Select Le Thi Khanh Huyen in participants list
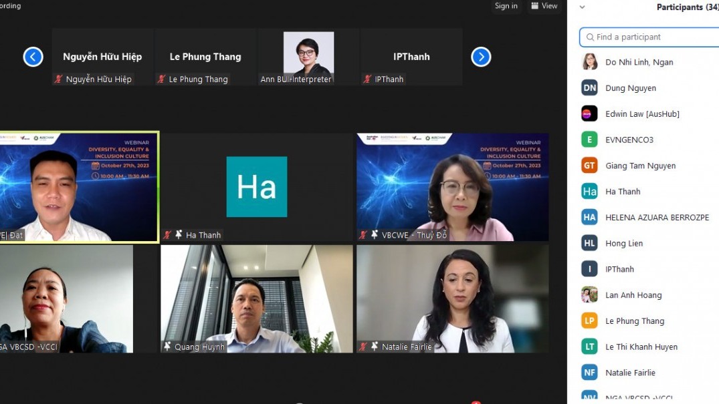The image size is (719, 404). pyautogui.click(x=641, y=347)
